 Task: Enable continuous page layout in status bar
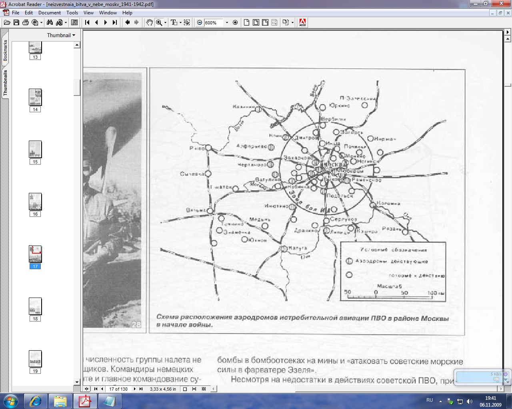194,389
